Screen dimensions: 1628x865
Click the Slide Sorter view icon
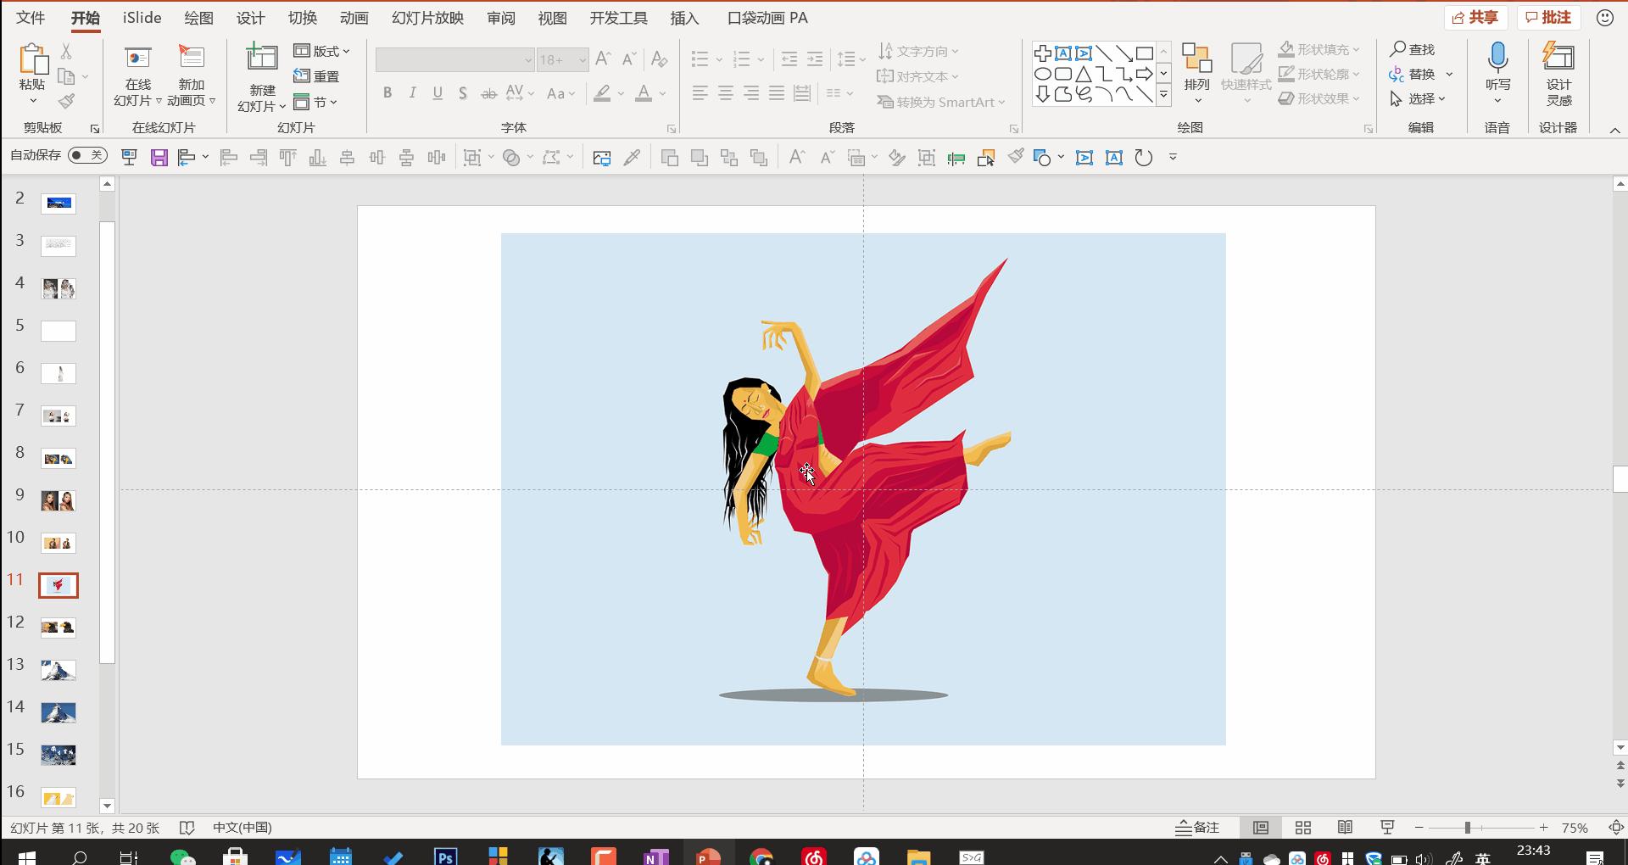pos(1303,828)
